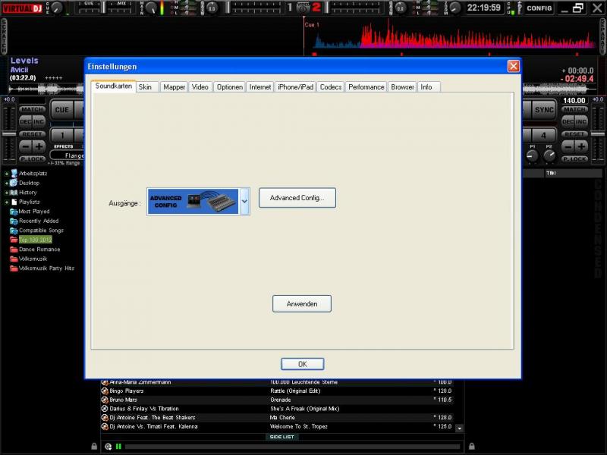Click the right deck pitch minus button

pos(568,146)
